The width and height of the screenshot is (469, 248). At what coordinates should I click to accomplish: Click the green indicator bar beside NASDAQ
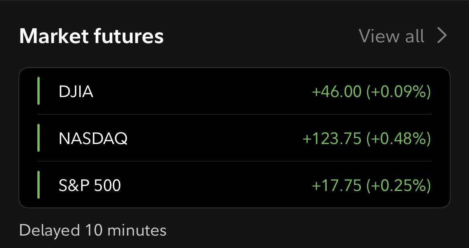click(39, 138)
